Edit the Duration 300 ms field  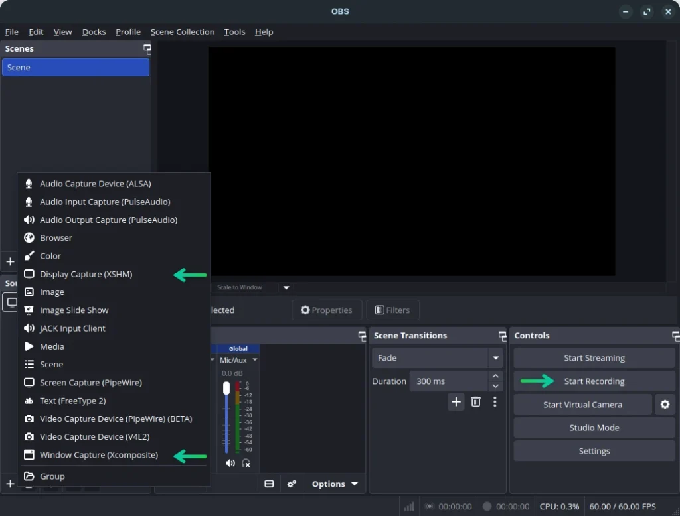point(449,381)
